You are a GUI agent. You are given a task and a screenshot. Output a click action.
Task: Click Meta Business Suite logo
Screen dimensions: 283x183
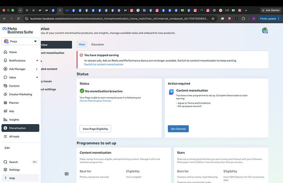coord(18,30)
